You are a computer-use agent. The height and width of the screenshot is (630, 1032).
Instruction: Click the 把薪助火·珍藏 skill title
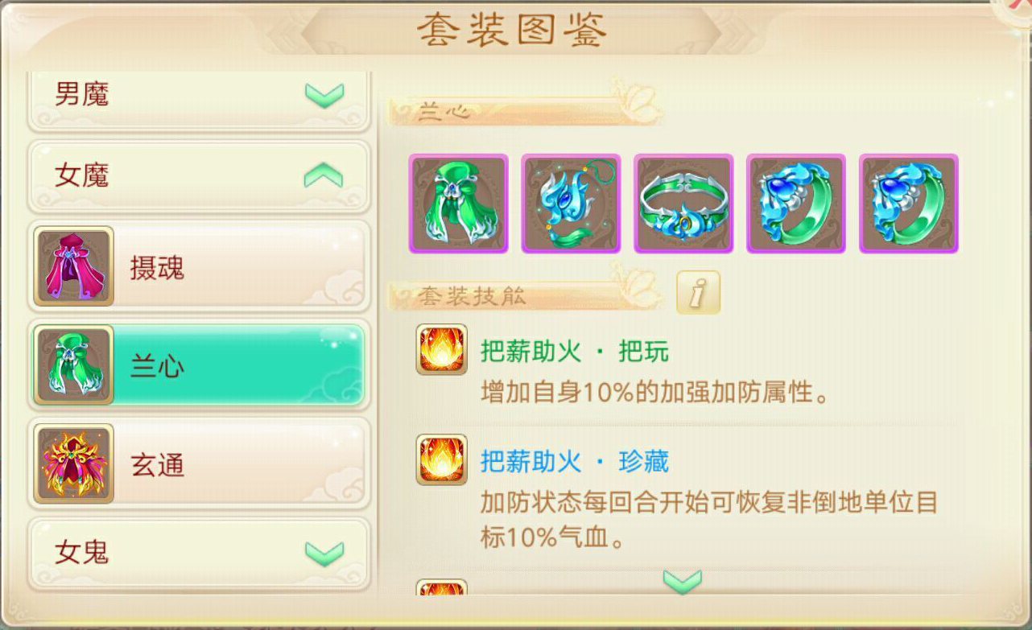(574, 461)
